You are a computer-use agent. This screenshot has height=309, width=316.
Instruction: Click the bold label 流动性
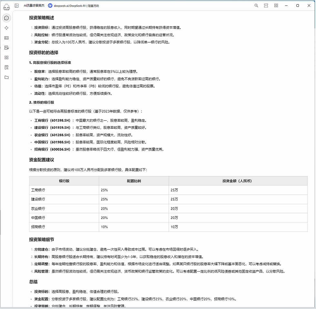pyautogui.click(x=39, y=94)
